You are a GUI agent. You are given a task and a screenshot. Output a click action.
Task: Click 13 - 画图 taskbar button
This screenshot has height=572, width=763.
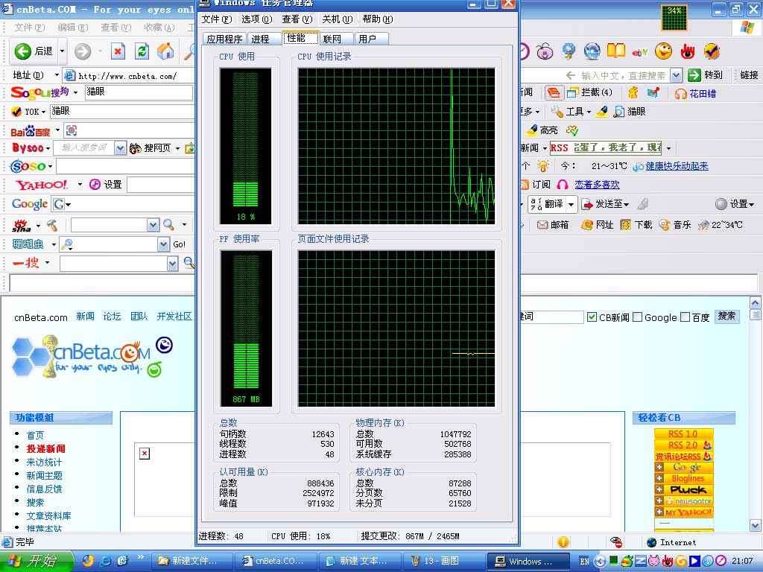click(x=443, y=562)
